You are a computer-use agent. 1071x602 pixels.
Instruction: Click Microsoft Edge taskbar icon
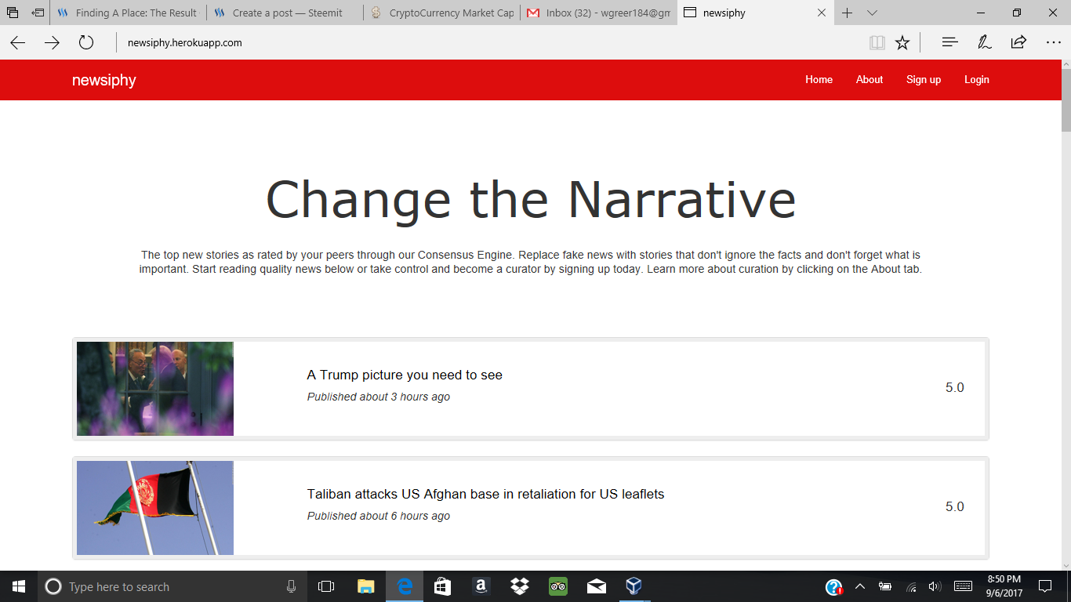click(405, 586)
